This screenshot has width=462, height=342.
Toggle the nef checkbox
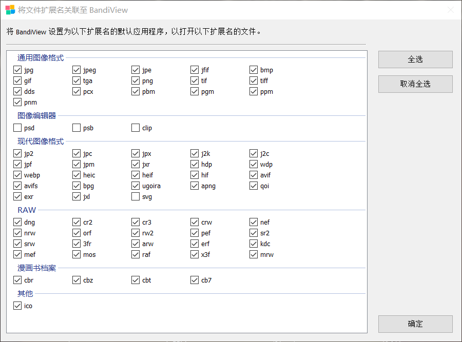point(254,222)
